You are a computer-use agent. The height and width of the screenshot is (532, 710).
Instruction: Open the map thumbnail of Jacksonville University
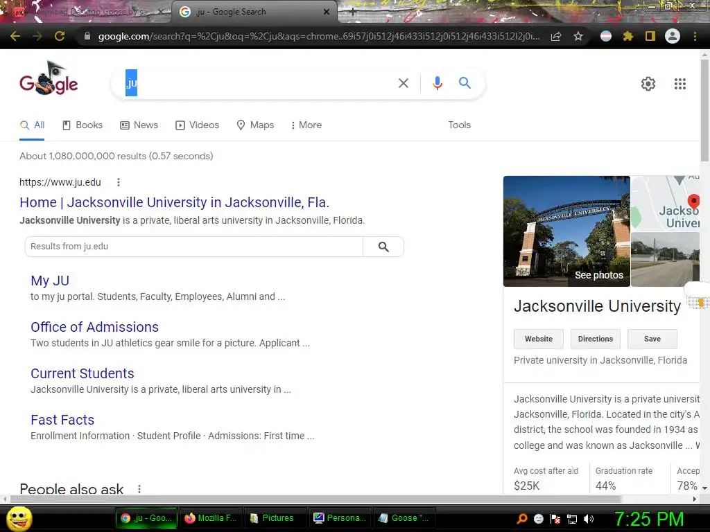(x=665, y=203)
